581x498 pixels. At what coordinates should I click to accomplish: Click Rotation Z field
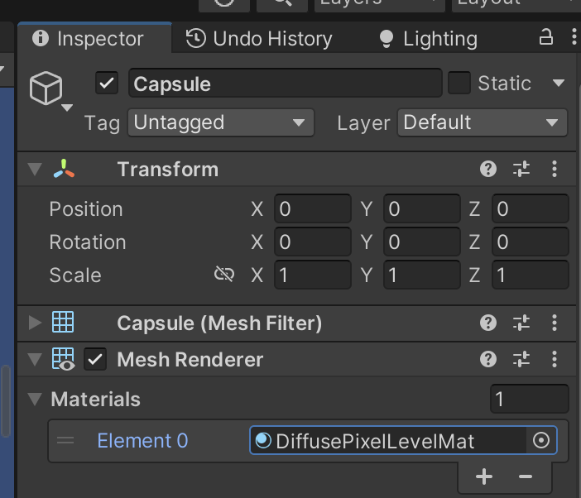[531, 242]
